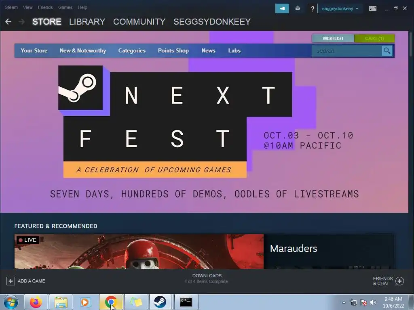Go to the Points Shop
The image size is (414, 310).
tap(173, 50)
